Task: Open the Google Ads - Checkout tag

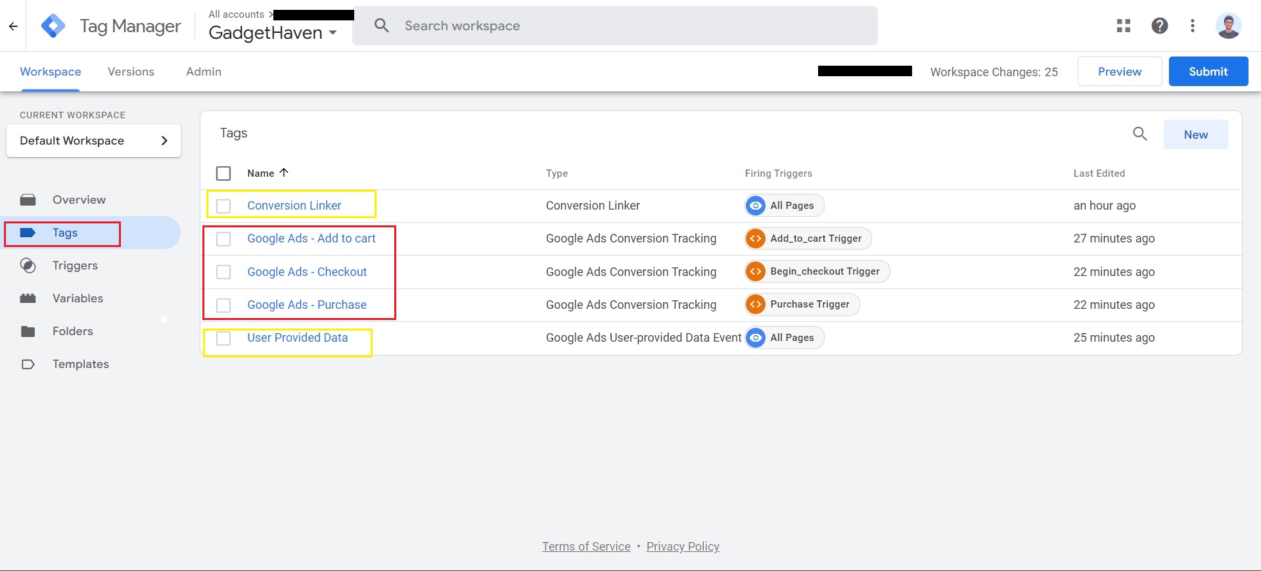Action: tap(307, 272)
